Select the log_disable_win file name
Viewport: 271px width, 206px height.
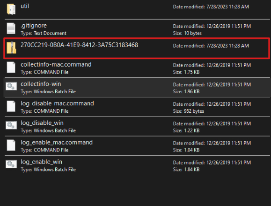coord(42,123)
